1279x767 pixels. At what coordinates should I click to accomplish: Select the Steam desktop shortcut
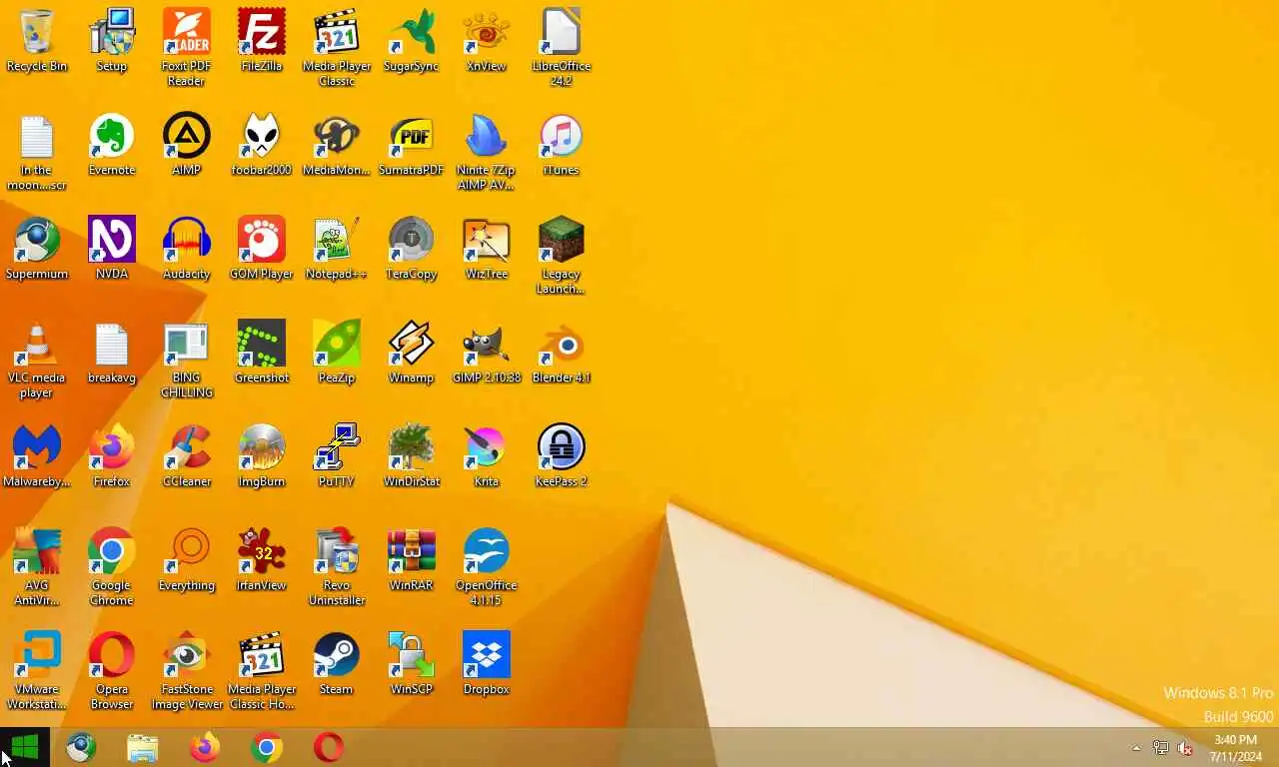point(337,655)
